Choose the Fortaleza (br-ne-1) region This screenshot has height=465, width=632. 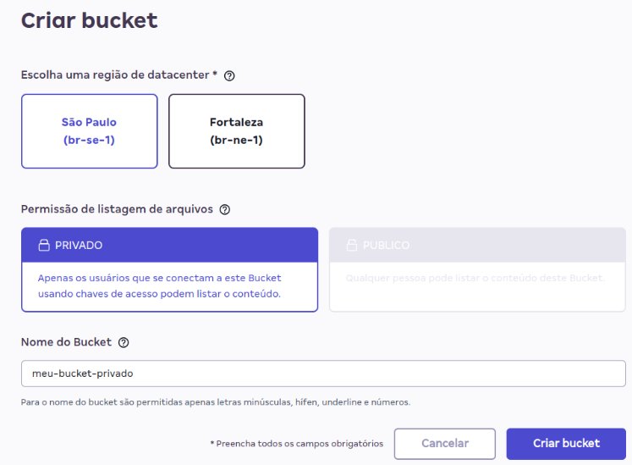tap(236, 131)
